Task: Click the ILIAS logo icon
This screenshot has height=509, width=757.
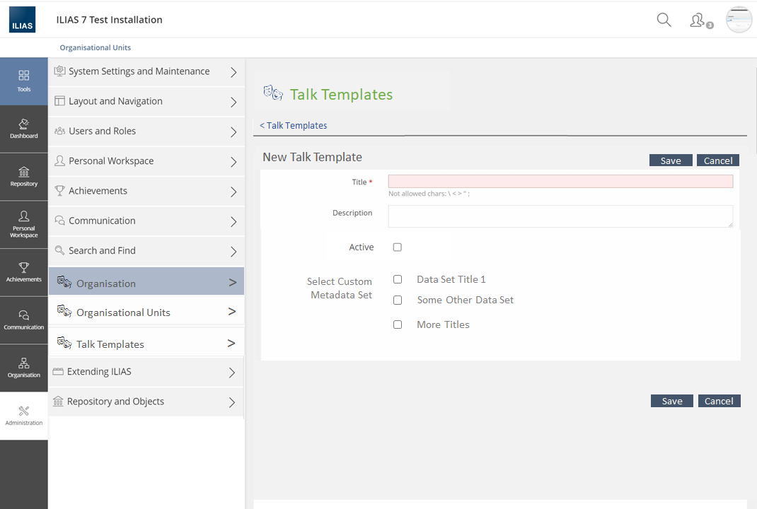Action: (x=22, y=20)
